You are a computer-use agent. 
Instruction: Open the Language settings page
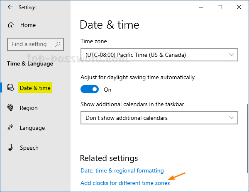33,128
